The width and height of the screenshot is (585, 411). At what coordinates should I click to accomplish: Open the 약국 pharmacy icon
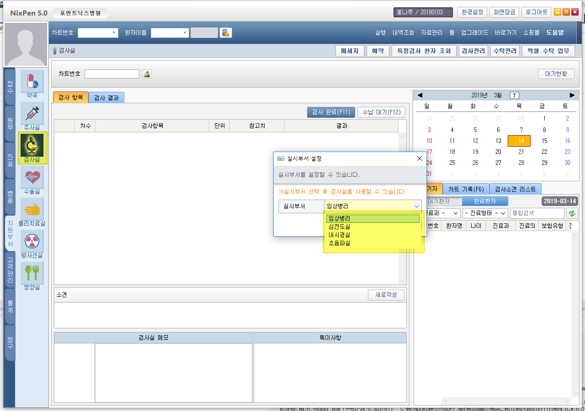[x=32, y=82]
